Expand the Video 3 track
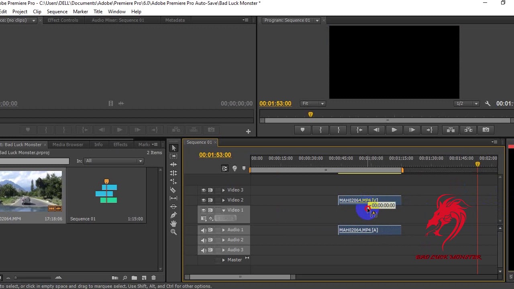 point(224,190)
